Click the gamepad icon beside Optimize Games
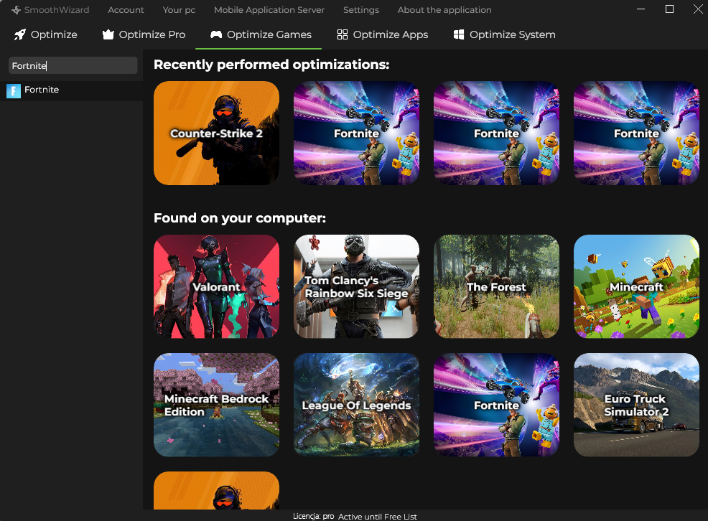The height and width of the screenshot is (521, 708). point(216,34)
